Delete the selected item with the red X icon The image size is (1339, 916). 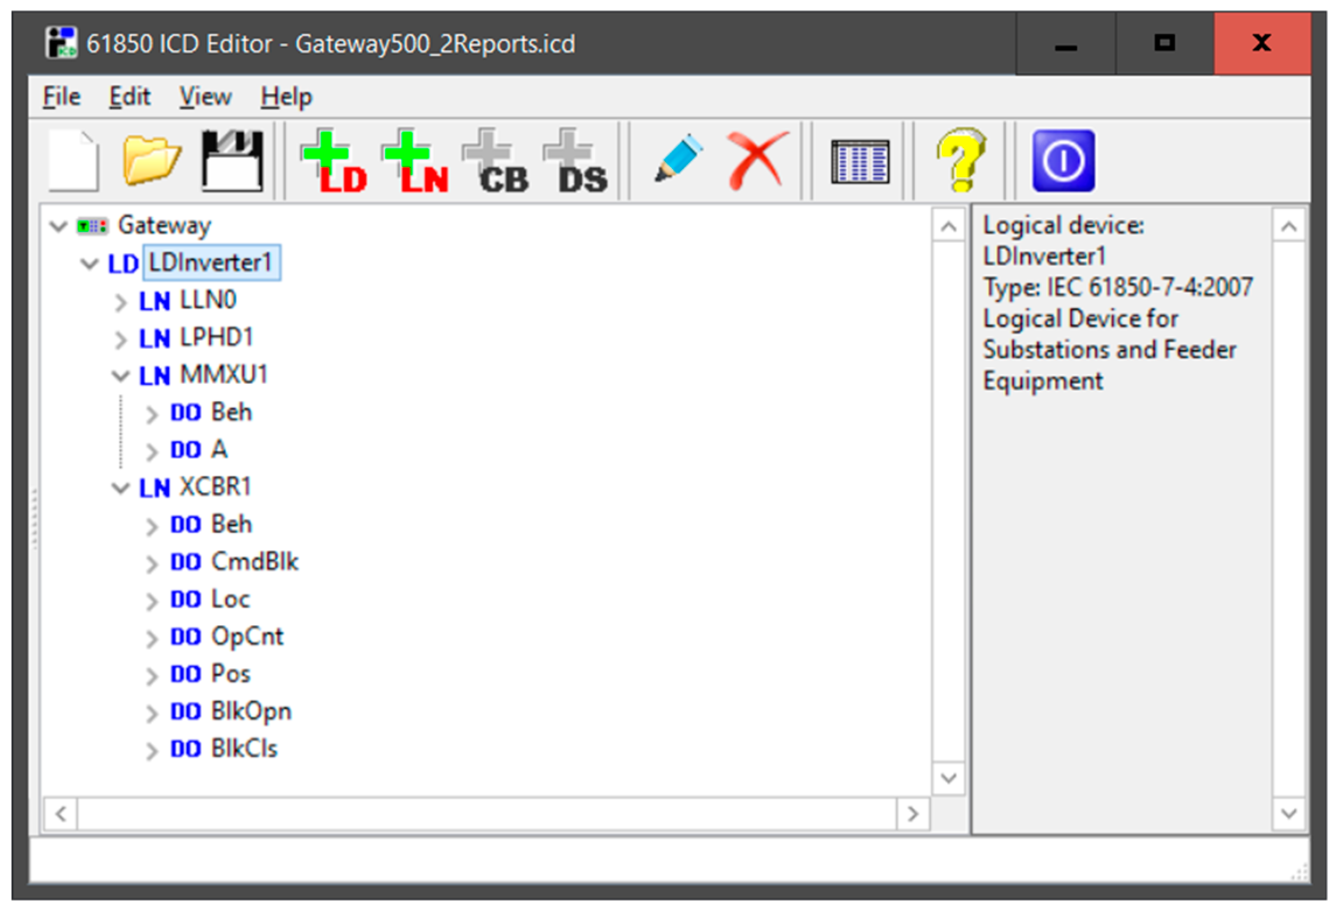tap(757, 160)
